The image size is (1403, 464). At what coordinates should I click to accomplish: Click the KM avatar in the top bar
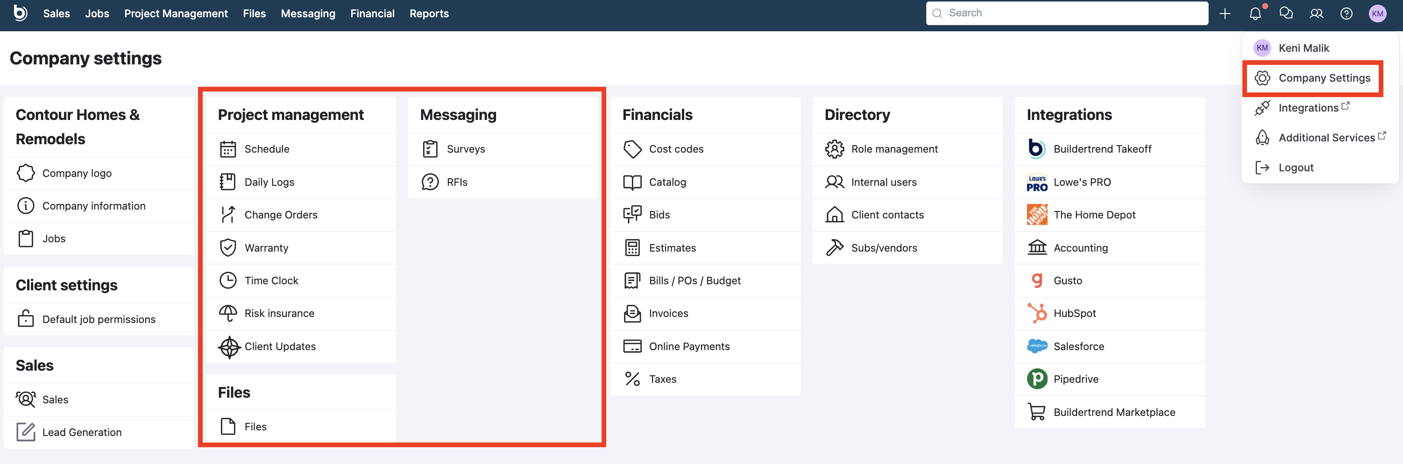[1377, 14]
